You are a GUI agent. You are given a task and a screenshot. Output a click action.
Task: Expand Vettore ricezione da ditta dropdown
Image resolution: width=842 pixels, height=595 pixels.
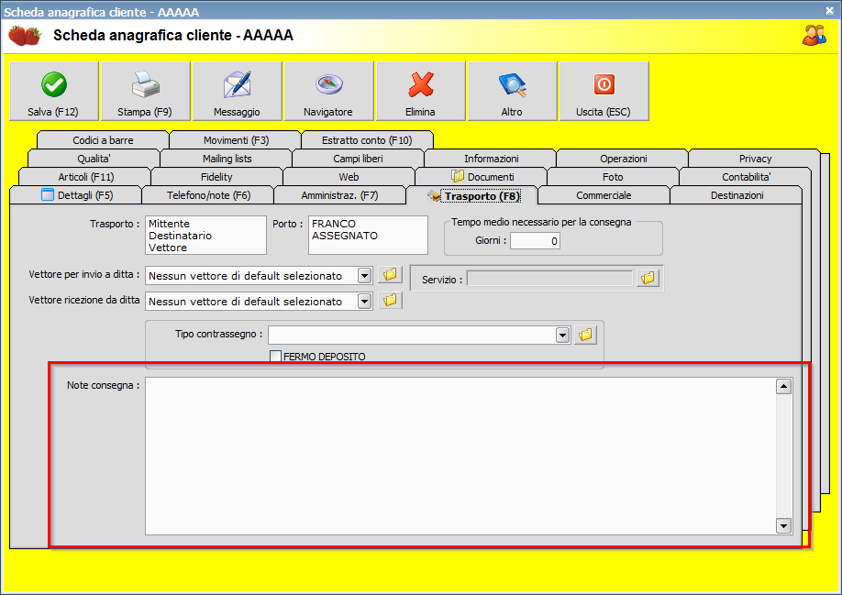click(x=365, y=302)
